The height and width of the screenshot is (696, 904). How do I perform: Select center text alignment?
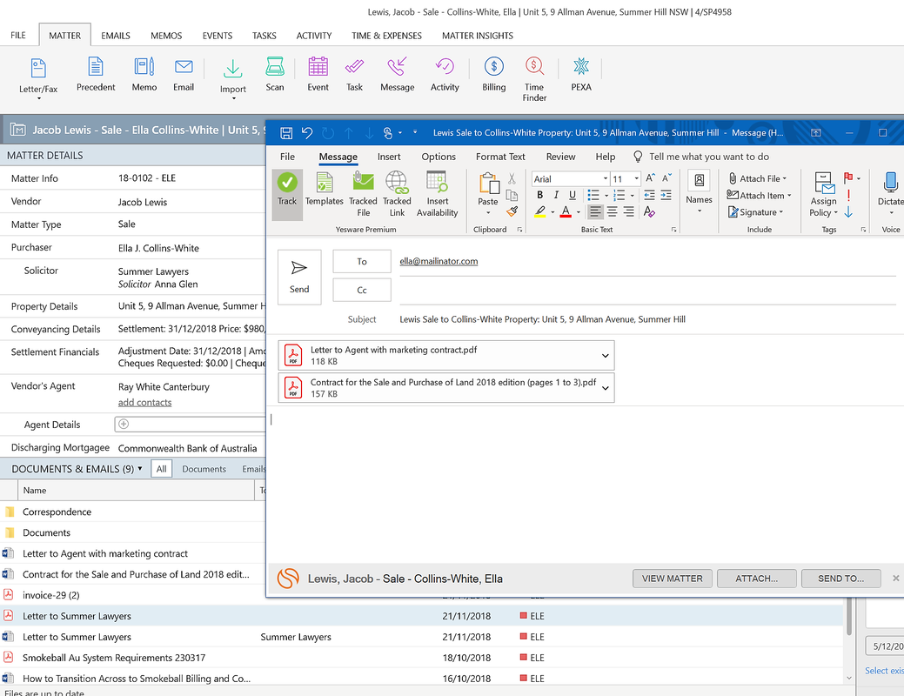(612, 212)
